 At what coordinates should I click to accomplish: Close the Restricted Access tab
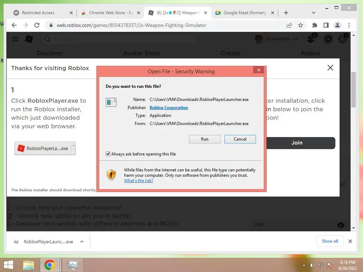[x=71, y=13]
